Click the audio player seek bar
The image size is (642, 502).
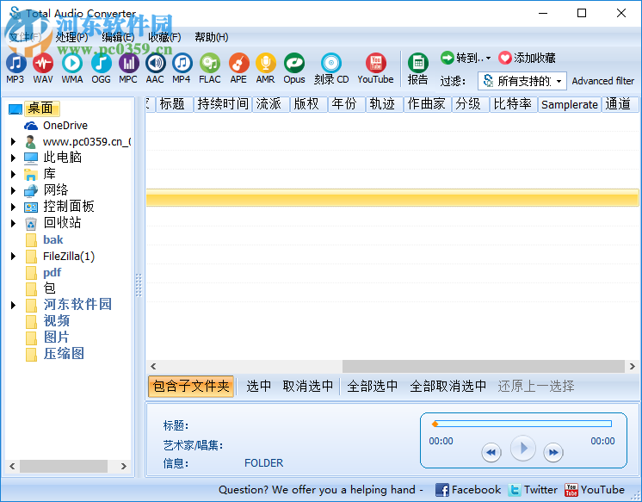coord(522,424)
